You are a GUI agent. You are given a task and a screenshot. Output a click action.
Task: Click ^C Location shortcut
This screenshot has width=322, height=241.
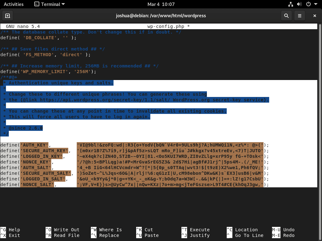click(x=242, y=230)
